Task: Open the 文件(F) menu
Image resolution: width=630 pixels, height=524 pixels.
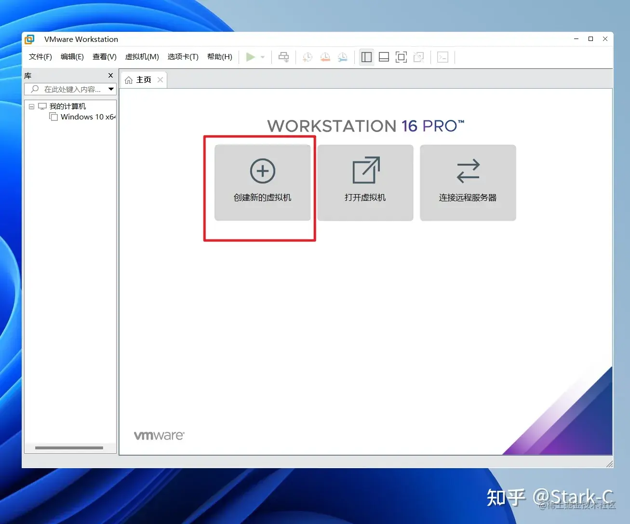Action: coord(40,57)
